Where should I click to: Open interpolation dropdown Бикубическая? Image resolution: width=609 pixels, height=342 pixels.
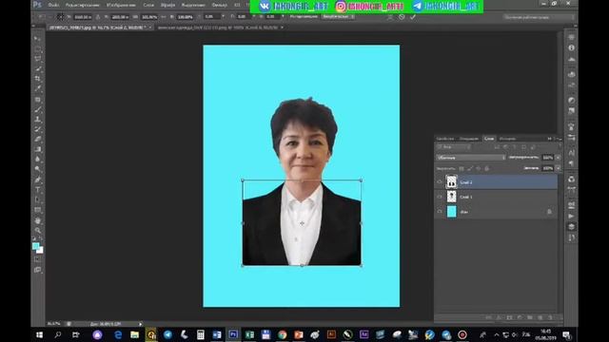click(338, 17)
